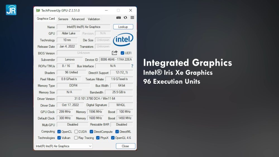
Task: Open the GPU selection dropdown
Action: 64,146
